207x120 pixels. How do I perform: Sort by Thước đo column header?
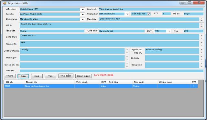click(49, 82)
